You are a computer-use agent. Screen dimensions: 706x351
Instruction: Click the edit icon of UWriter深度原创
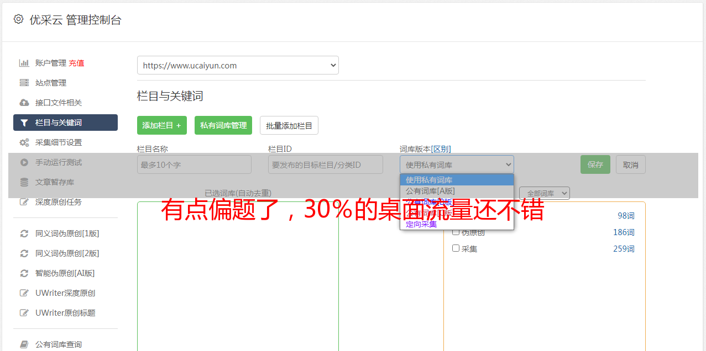[x=24, y=293]
